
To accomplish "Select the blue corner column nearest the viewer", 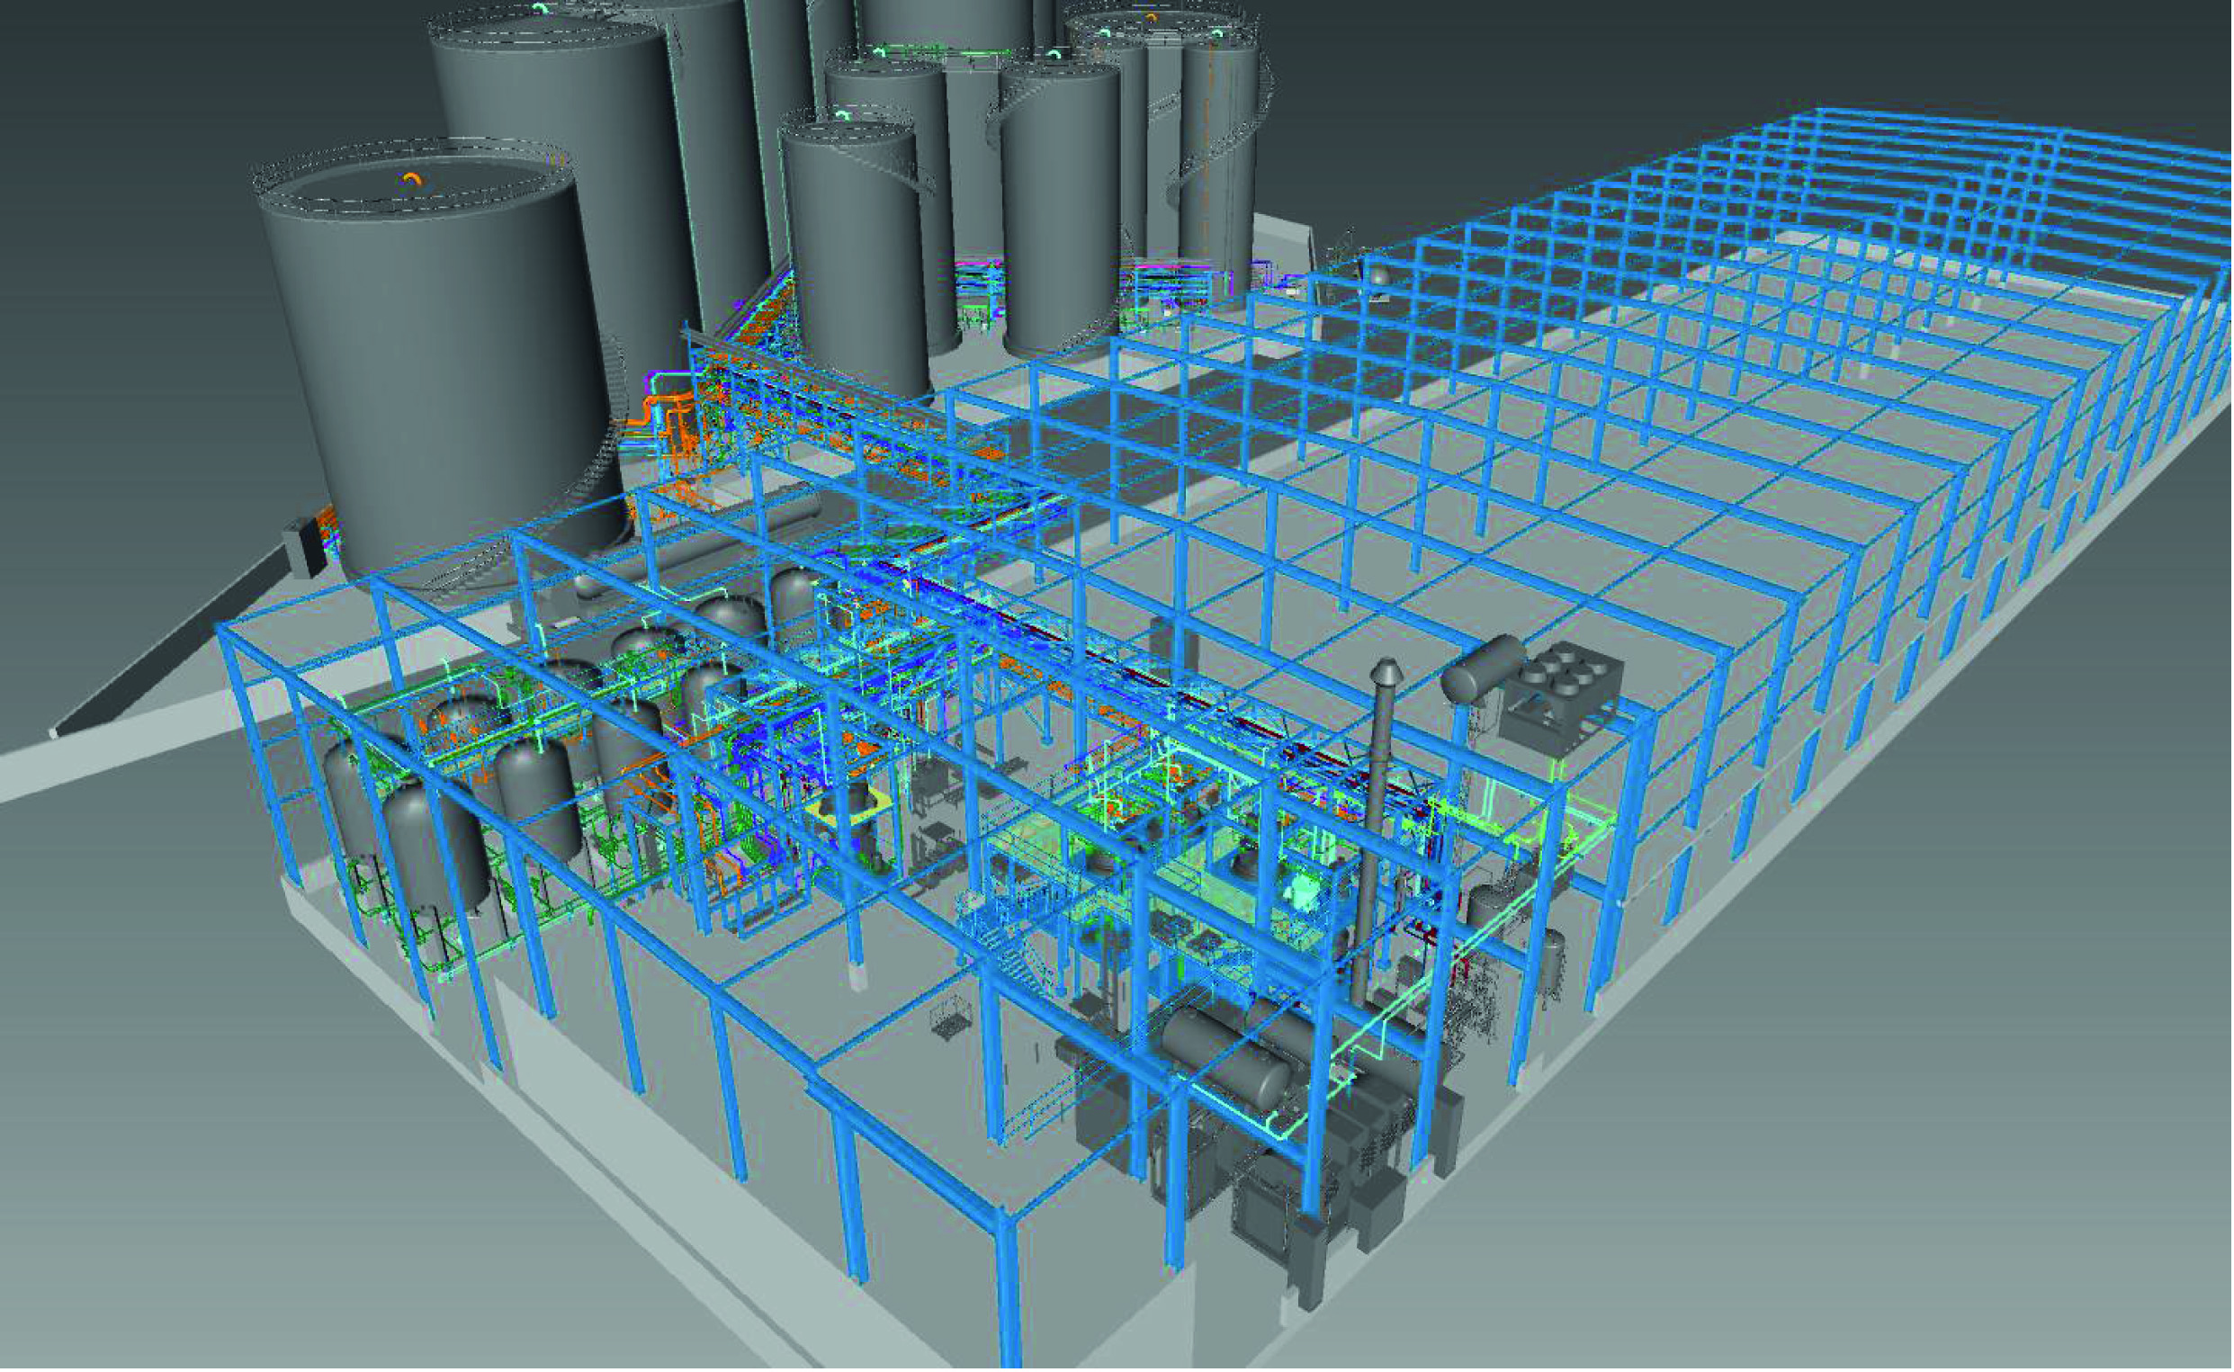I will (1009, 1284).
